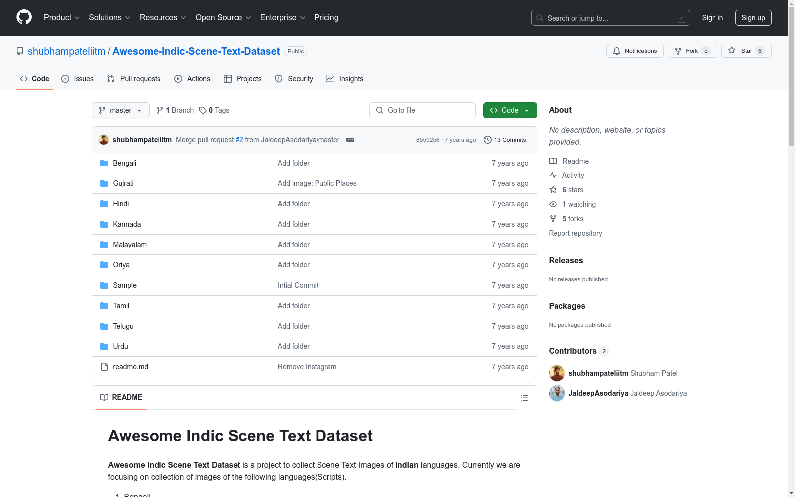Click the Sign in link
Viewport: 795px width, 497px height.
coord(713,18)
